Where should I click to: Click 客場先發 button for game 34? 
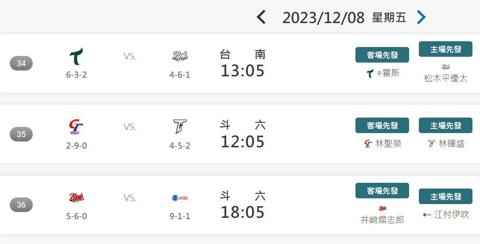click(382, 55)
